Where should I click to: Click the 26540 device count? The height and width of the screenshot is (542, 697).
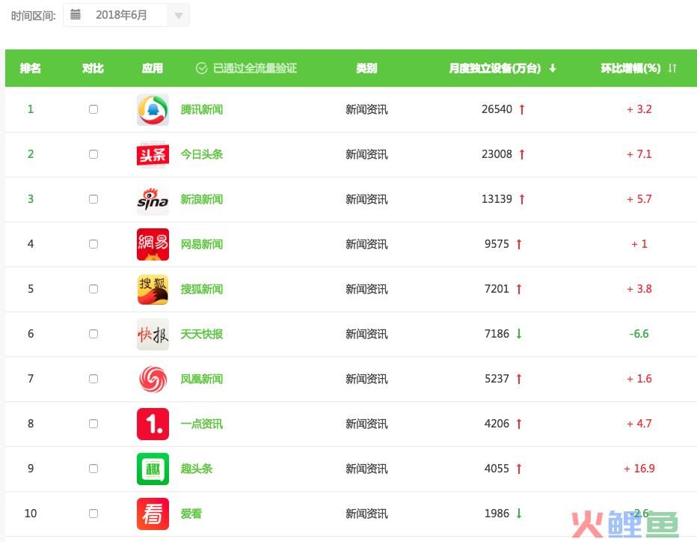[497, 109]
